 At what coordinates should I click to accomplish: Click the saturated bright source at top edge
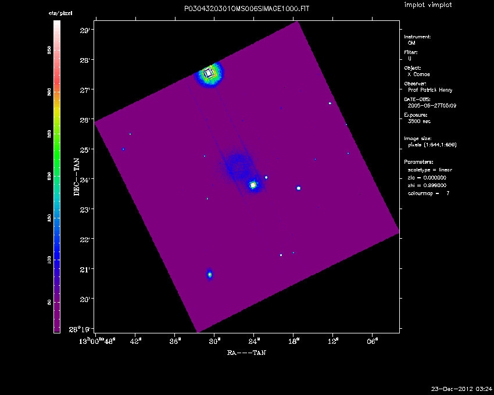[209, 74]
